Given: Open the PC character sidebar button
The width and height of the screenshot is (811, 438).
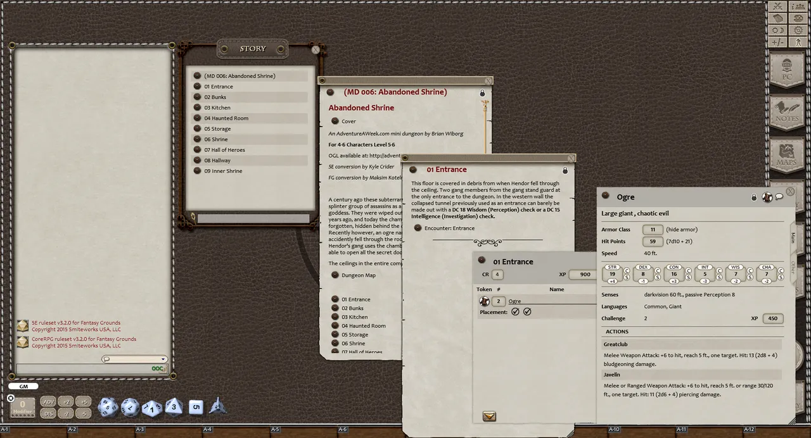Looking at the screenshot, I should click(x=786, y=68).
